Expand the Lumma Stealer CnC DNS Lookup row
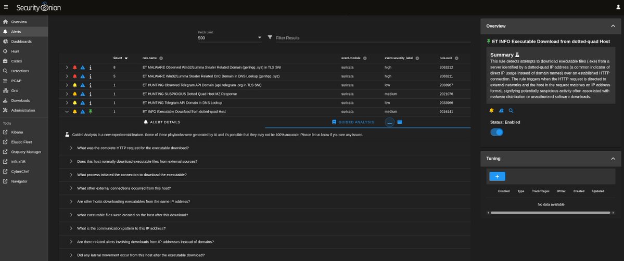This screenshot has width=624, height=261. click(x=67, y=76)
